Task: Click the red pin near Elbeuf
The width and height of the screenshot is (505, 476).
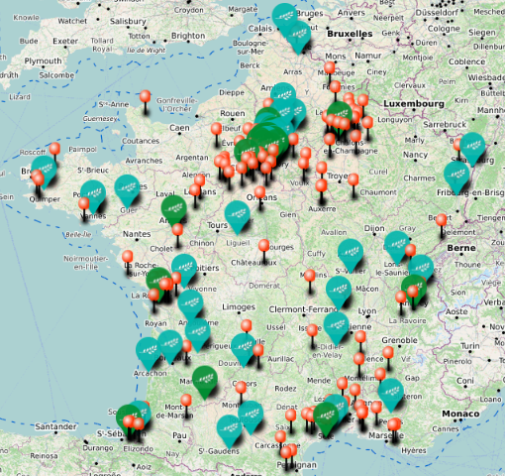Action: pyautogui.click(x=216, y=134)
